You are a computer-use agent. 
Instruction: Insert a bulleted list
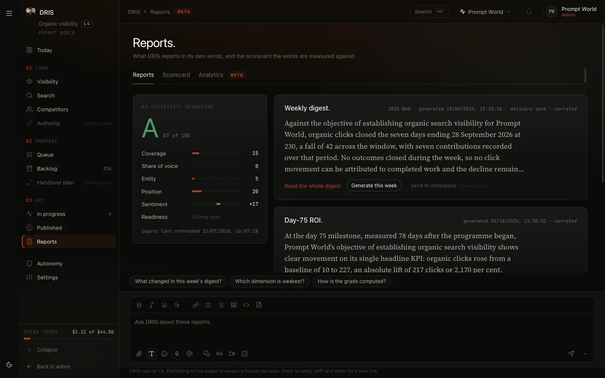click(x=221, y=305)
